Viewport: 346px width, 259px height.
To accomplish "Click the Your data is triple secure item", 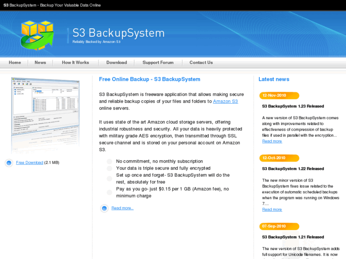I will click(163, 168).
